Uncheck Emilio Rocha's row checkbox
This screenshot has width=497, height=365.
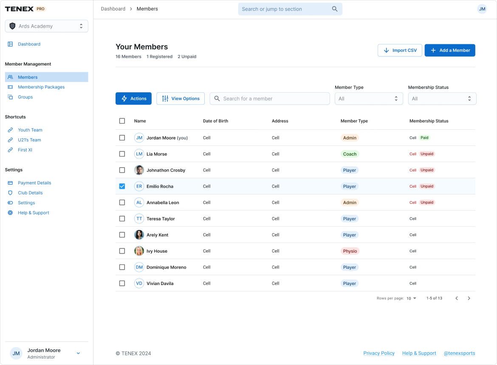(x=122, y=186)
